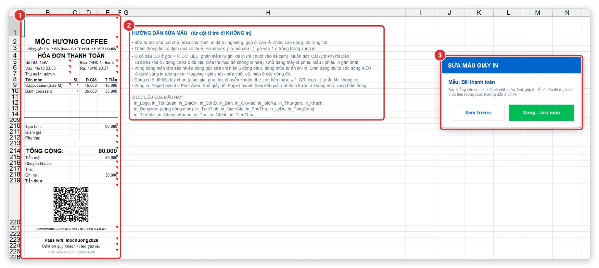Click the Tên món column heading cell
Screen dimensions: 599x268
(x=48, y=80)
